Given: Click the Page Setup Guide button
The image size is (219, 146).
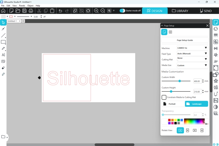Looking at the screenshot, I should click(185, 40).
